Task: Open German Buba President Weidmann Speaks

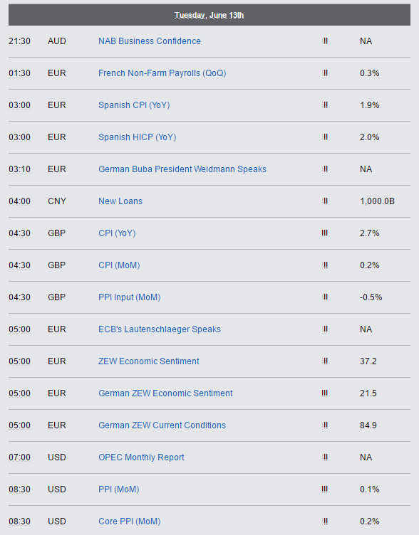Action: point(182,169)
